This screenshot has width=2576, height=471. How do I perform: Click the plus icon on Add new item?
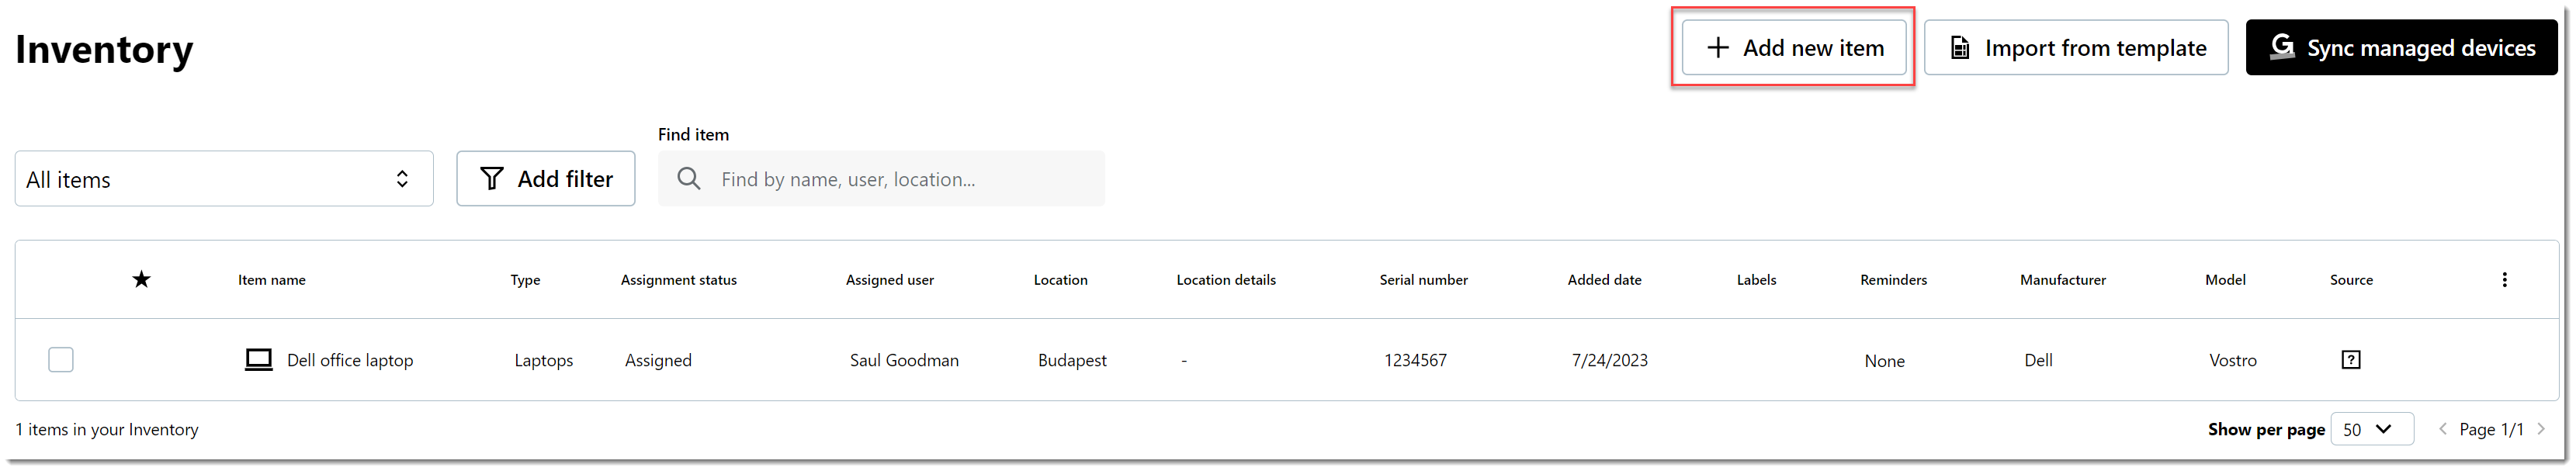(1718, 47)
